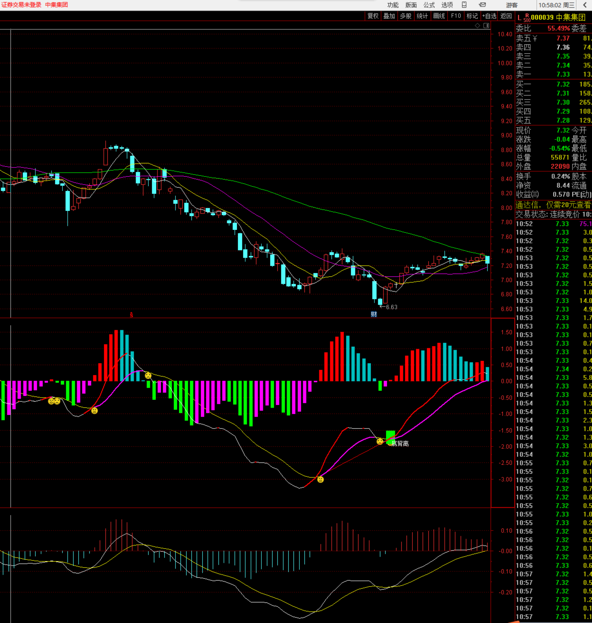
Task: Click the diamond icon above price chart
Action: (477, 26)
